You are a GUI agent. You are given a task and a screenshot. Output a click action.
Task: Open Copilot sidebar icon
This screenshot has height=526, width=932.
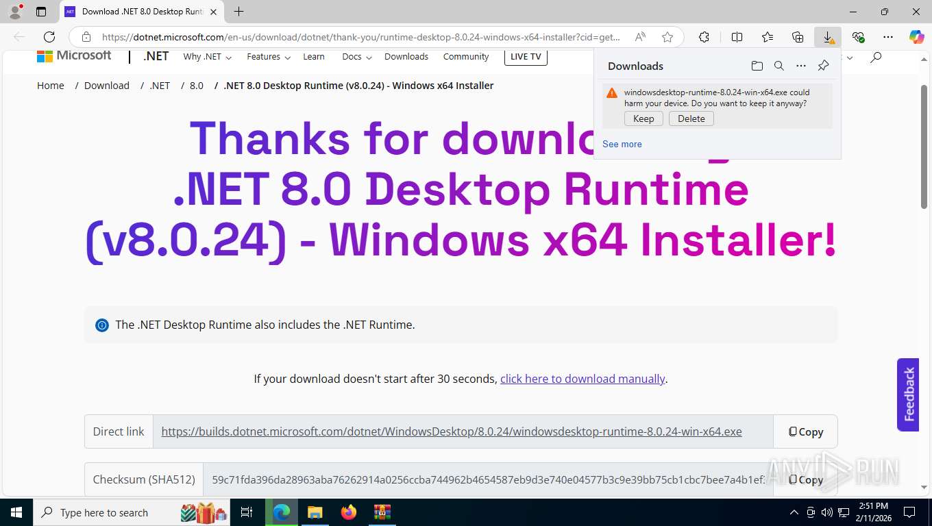pyautogui.click(x=916, y=37)
